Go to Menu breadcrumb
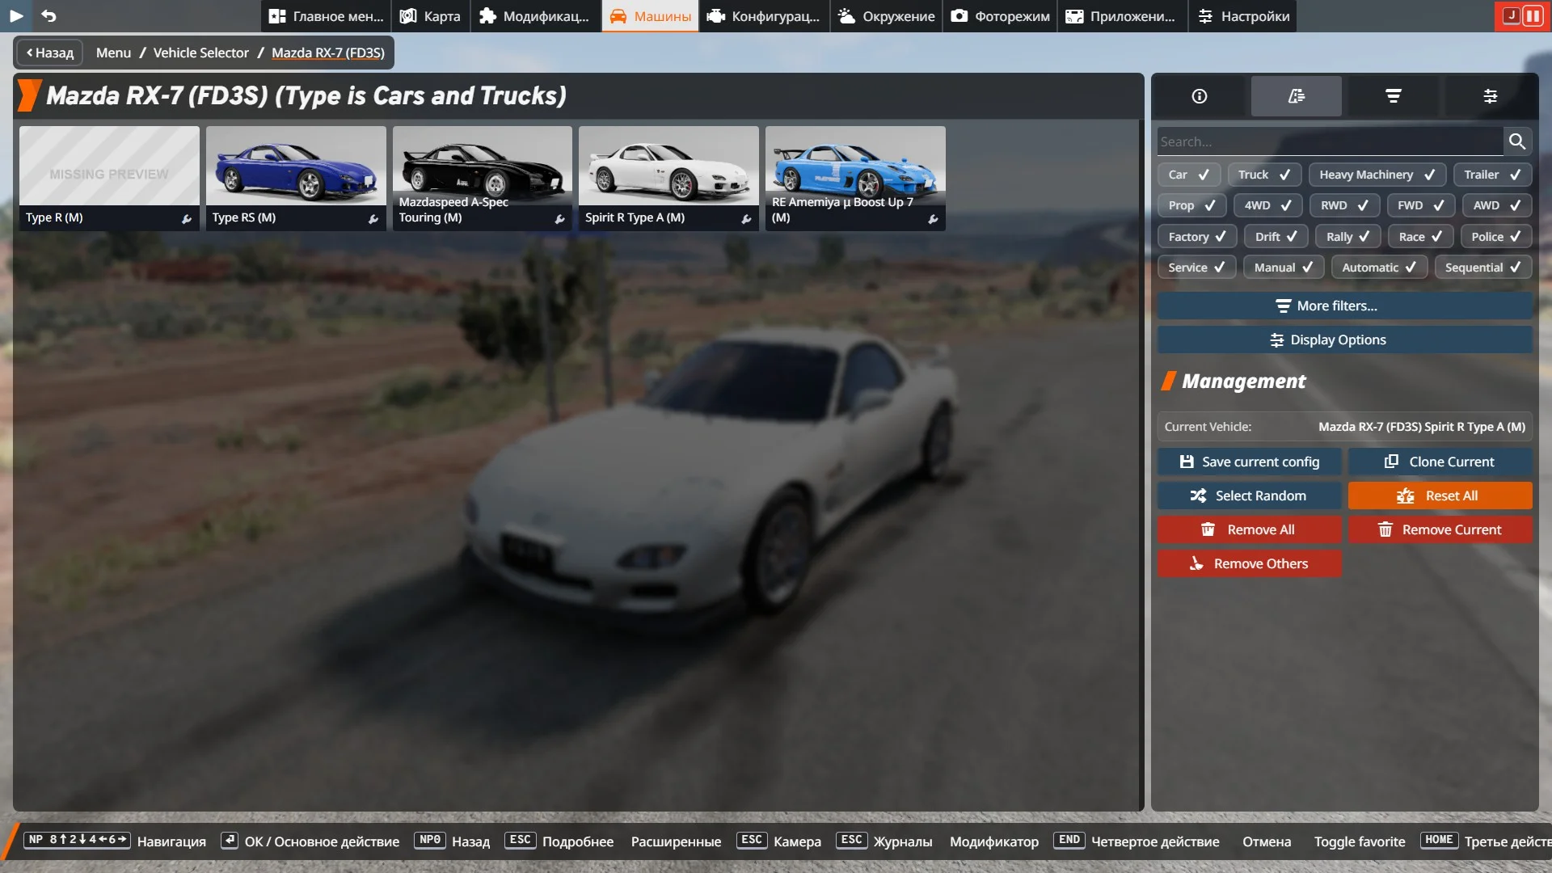Viewport: 1552px width, 873px height. 113,53
